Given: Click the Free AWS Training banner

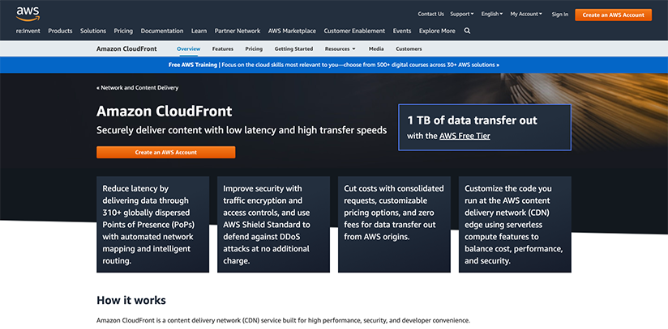Looking at the screenshot, I should pyautogui.click(x=334, y=65).
